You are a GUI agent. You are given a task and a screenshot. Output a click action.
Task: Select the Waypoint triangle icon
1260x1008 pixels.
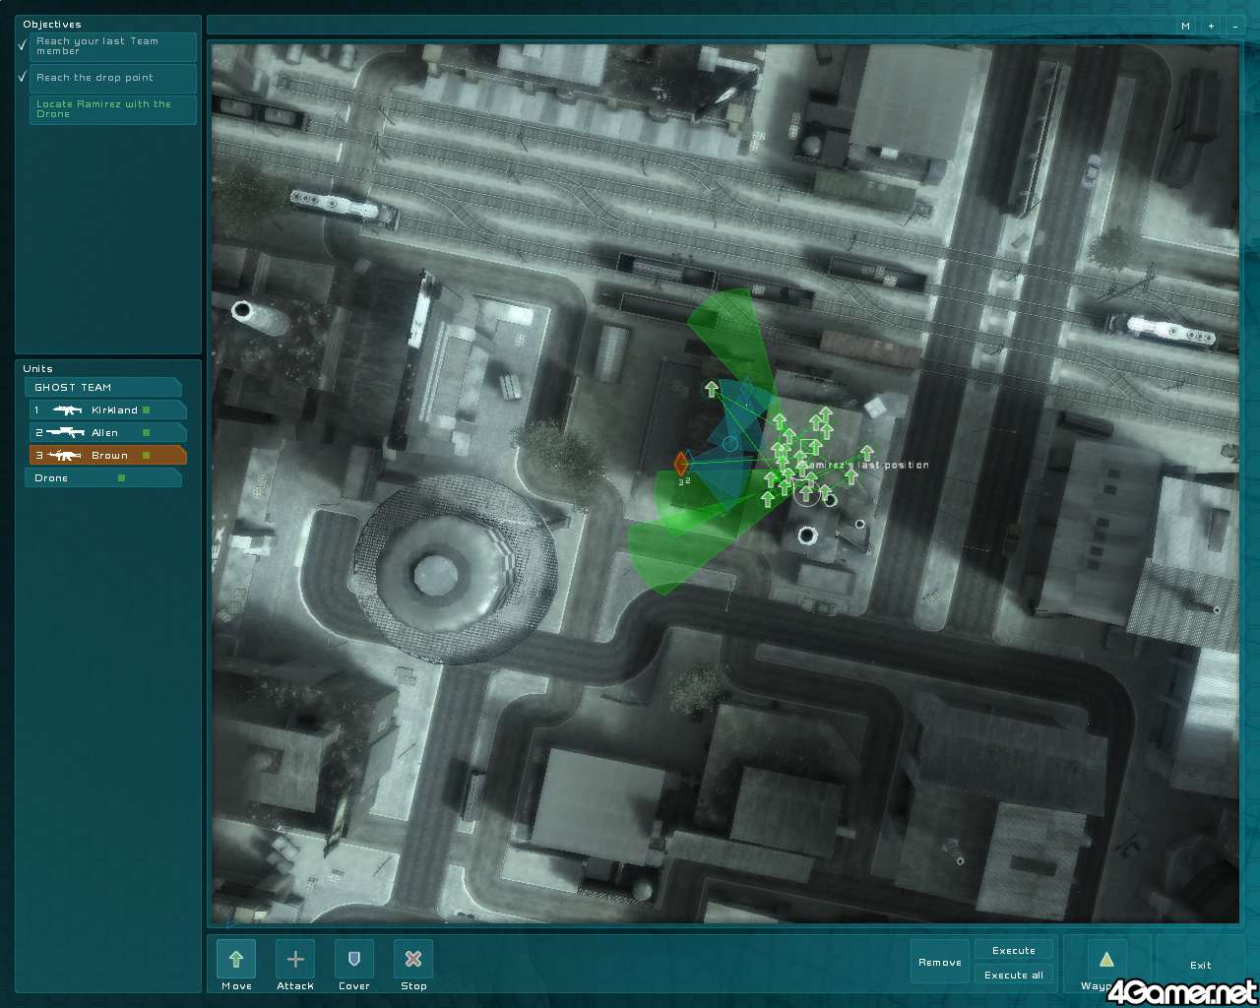click(1106, 959)
